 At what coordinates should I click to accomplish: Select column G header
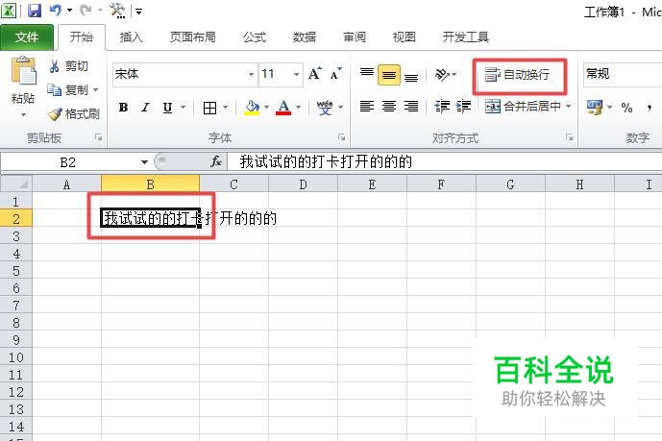point(510,184)
